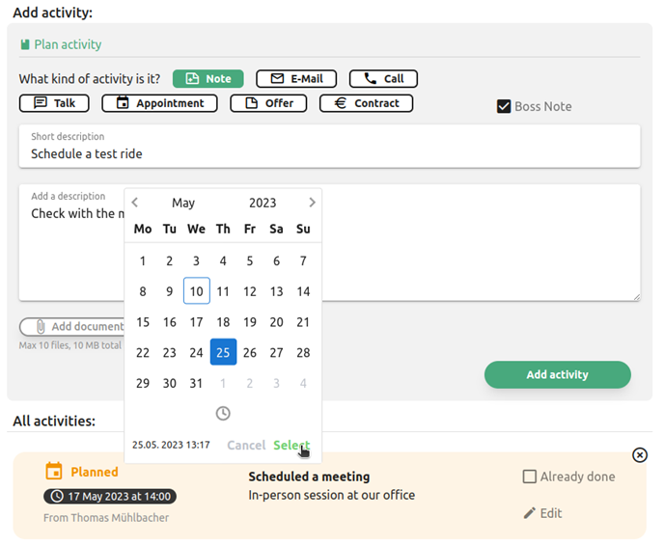Select May 28 in the calendar
The width and height of the screenshot is (664, 545).
[303, 352]
